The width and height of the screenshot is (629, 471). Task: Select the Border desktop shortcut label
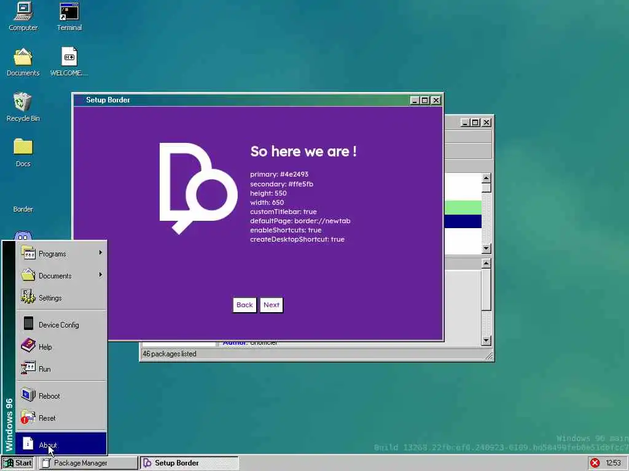(x=23, y=209)
